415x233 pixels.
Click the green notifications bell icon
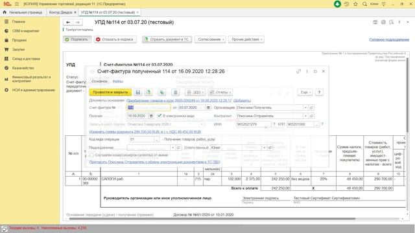tap(337, 4)
